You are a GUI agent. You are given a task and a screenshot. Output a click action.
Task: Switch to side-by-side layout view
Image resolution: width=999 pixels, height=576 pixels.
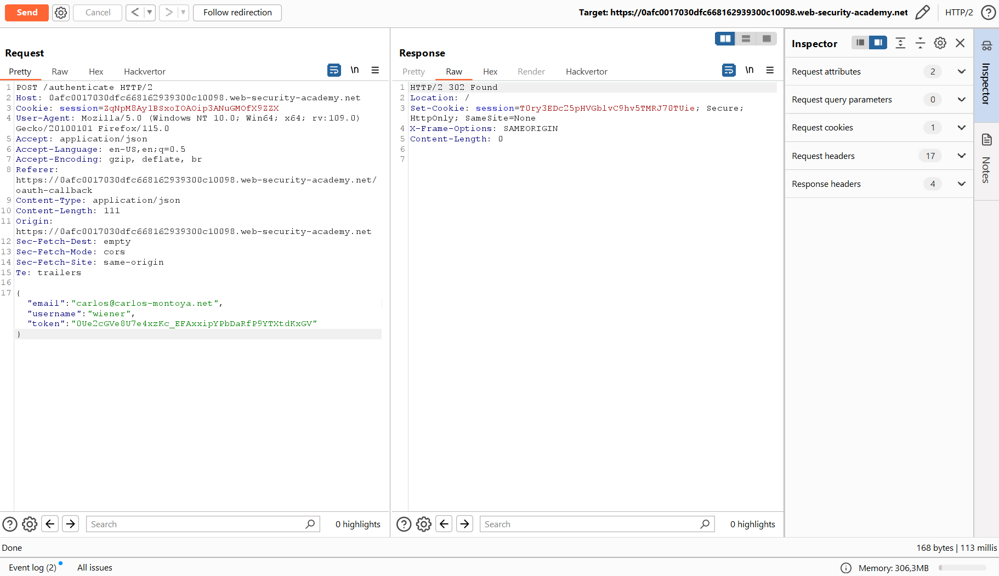point(725,38)
